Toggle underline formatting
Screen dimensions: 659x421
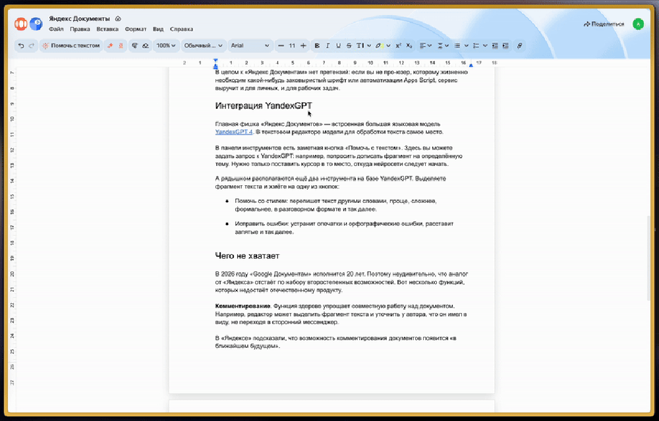point(338,46)
